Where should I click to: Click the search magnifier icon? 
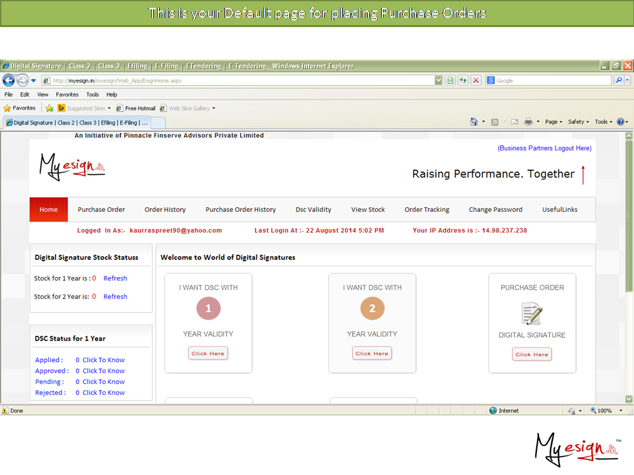pos(619,80)
